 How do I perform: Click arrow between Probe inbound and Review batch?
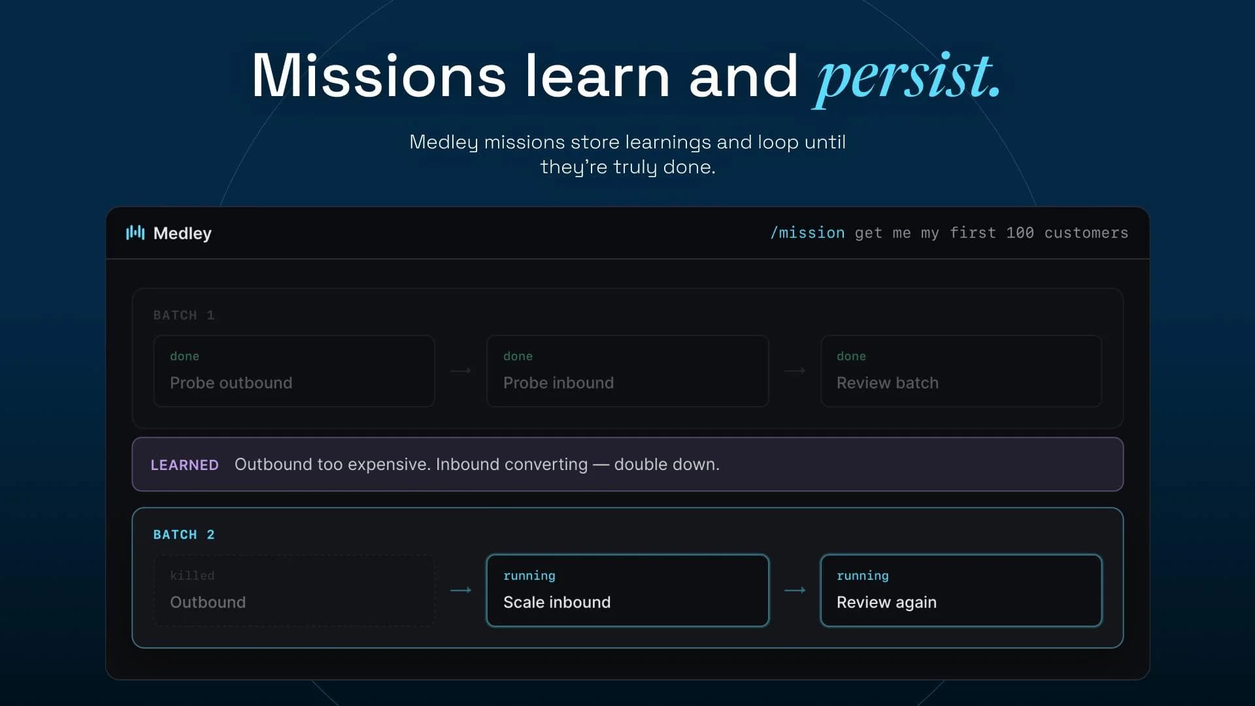click(x=795, y=371)
